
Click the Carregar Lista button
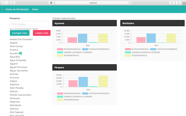coord(20,33)
